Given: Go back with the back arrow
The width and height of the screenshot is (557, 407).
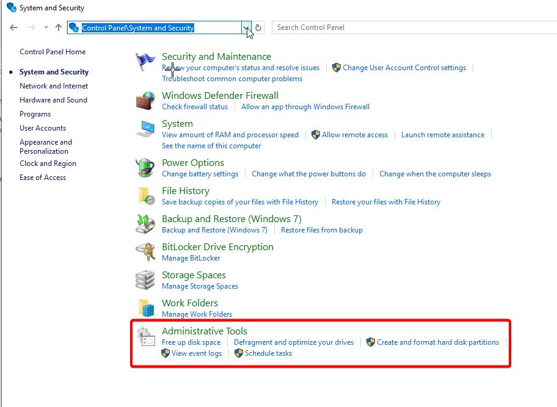Looking at the screenshot, I should (13, 27).
